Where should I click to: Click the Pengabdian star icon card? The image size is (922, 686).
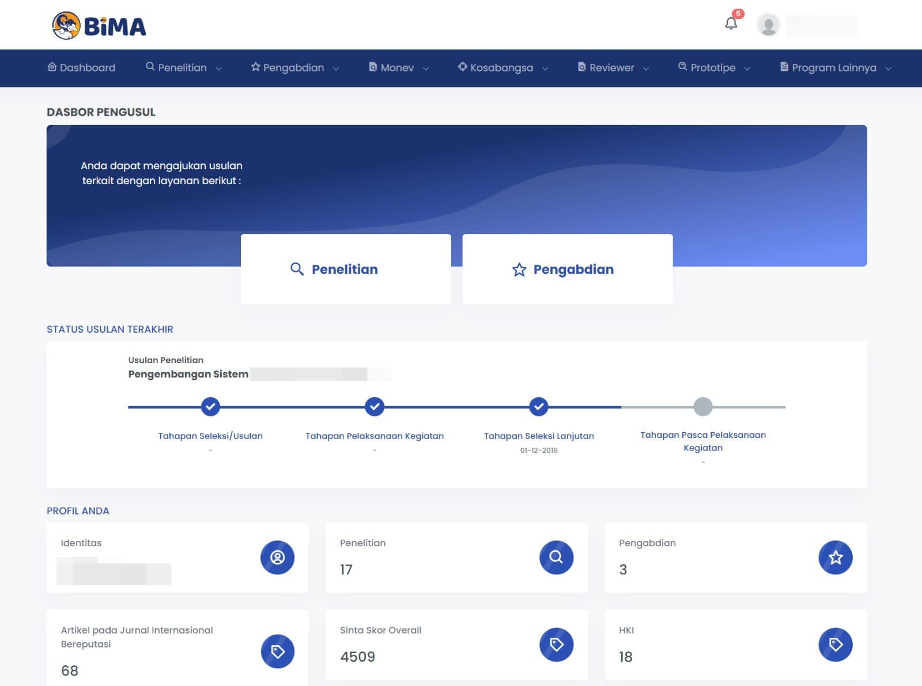pyautogui.click(x=834, y=557)
